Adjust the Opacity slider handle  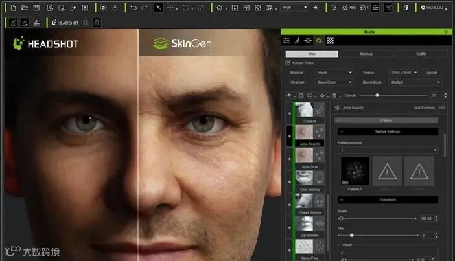coord(377,95)
